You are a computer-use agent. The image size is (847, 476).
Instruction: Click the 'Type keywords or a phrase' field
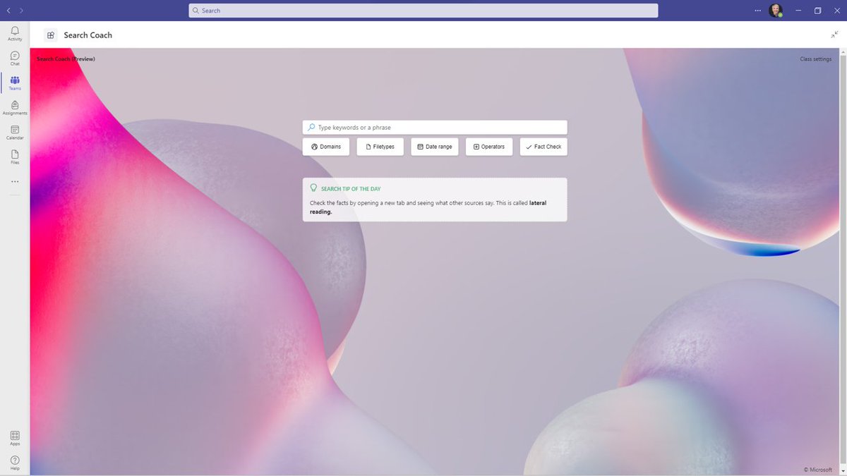point(435,128)
